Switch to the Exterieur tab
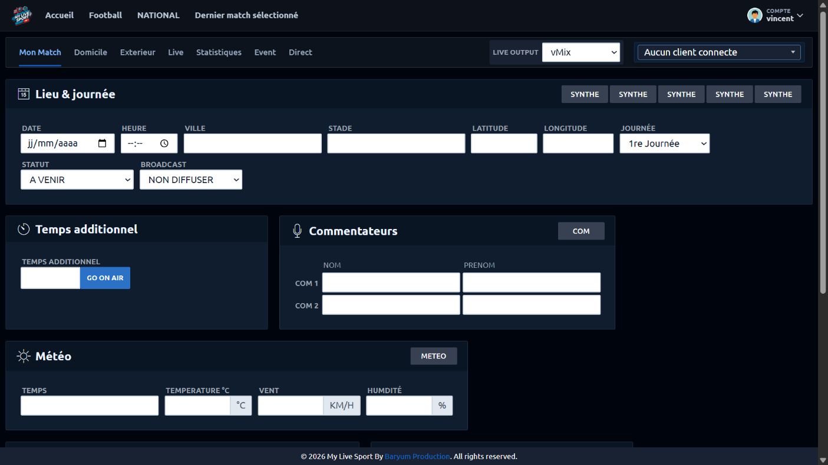 pos(138,52)
